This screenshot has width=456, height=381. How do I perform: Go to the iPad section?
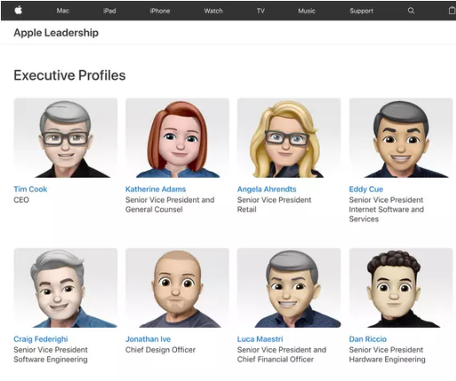(x=109, y=11)
